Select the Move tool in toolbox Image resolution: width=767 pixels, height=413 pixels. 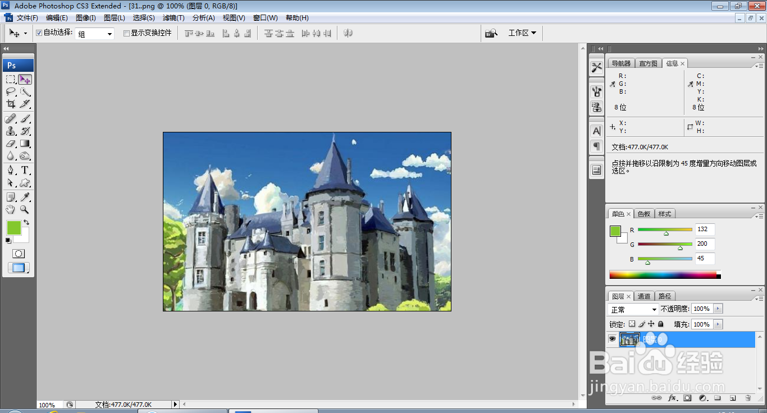click(25, 79)
